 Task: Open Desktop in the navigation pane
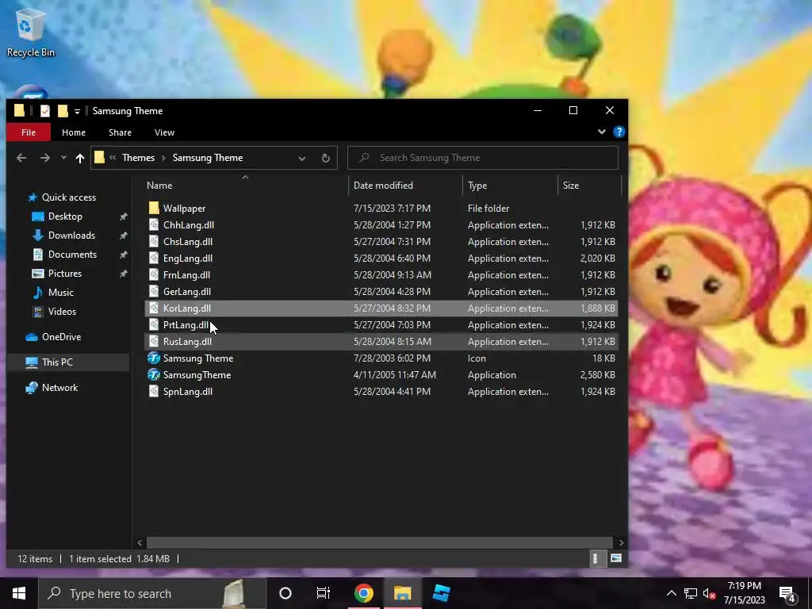pos(65,216)
